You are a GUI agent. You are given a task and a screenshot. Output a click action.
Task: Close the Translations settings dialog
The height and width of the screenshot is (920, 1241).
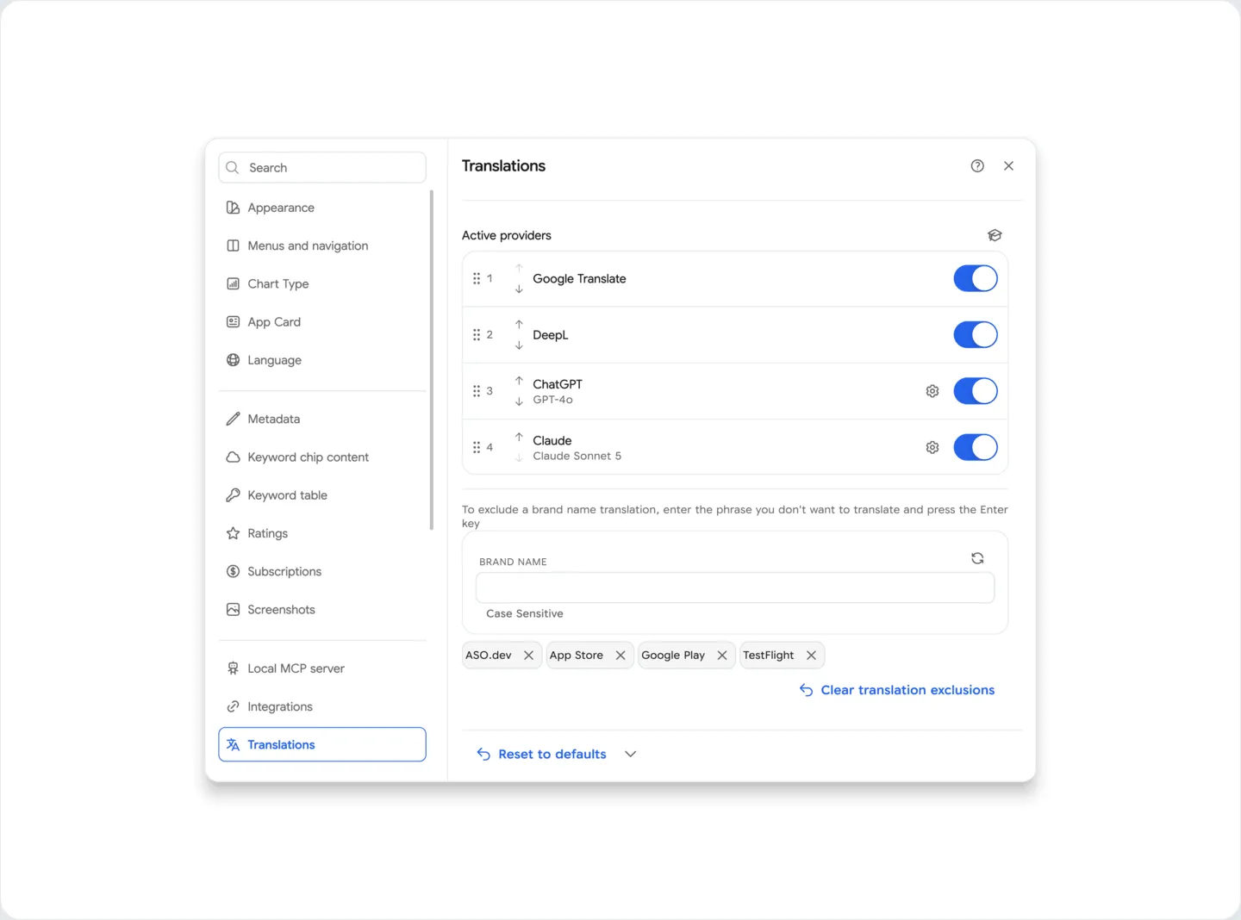click(x=1008, y=166)
